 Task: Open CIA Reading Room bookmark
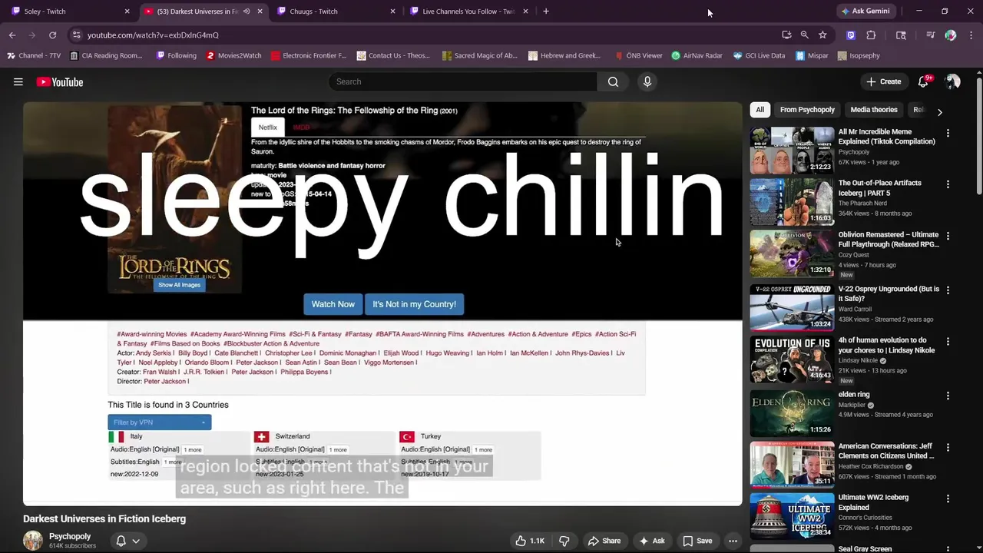coord(106,55)
